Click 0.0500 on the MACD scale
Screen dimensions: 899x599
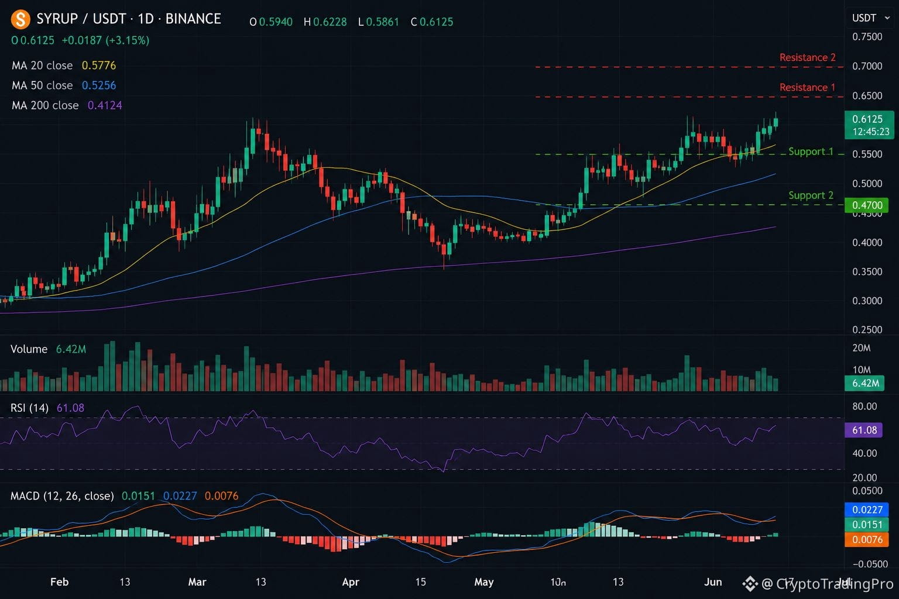coord(867,491)
